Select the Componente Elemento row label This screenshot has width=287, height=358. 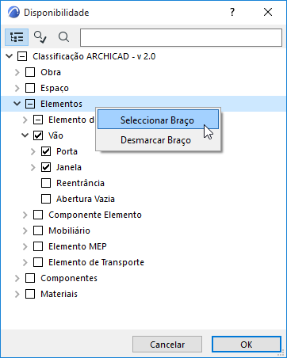pyautogui.click(x=95, y=215)
